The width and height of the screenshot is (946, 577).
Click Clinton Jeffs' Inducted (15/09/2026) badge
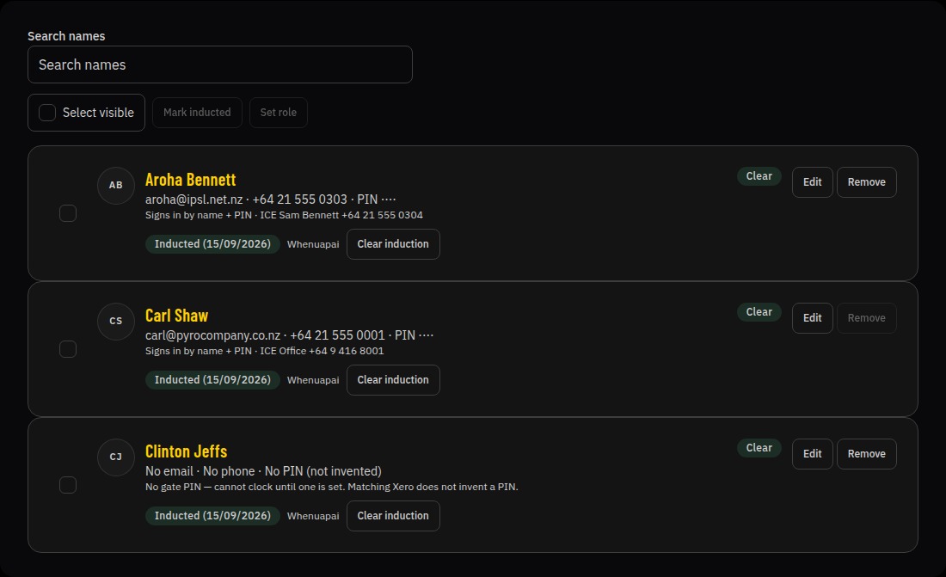point(212,516)
